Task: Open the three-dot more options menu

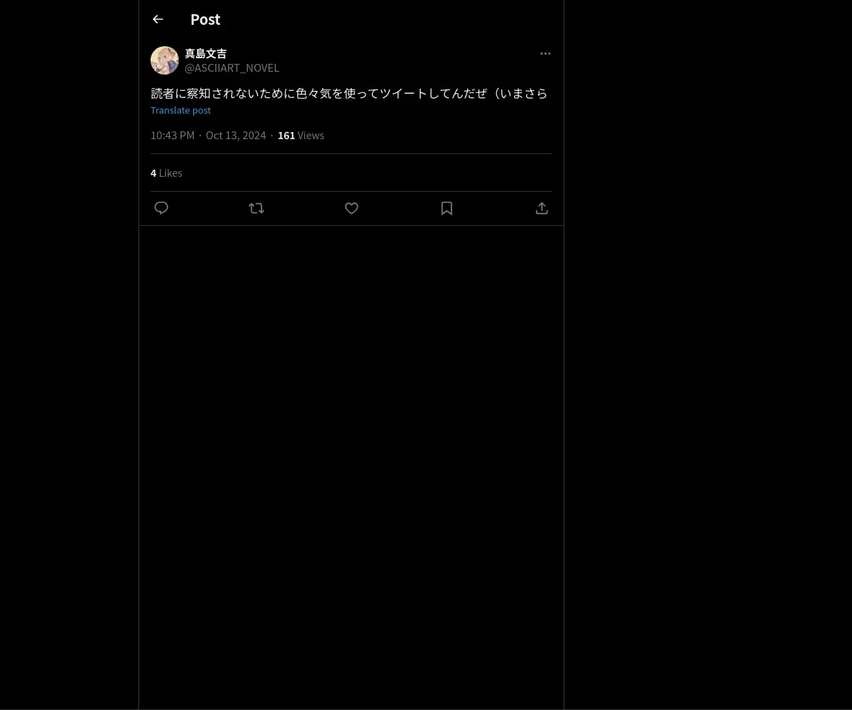Action: pyautogui.click(x=545, y=53)
